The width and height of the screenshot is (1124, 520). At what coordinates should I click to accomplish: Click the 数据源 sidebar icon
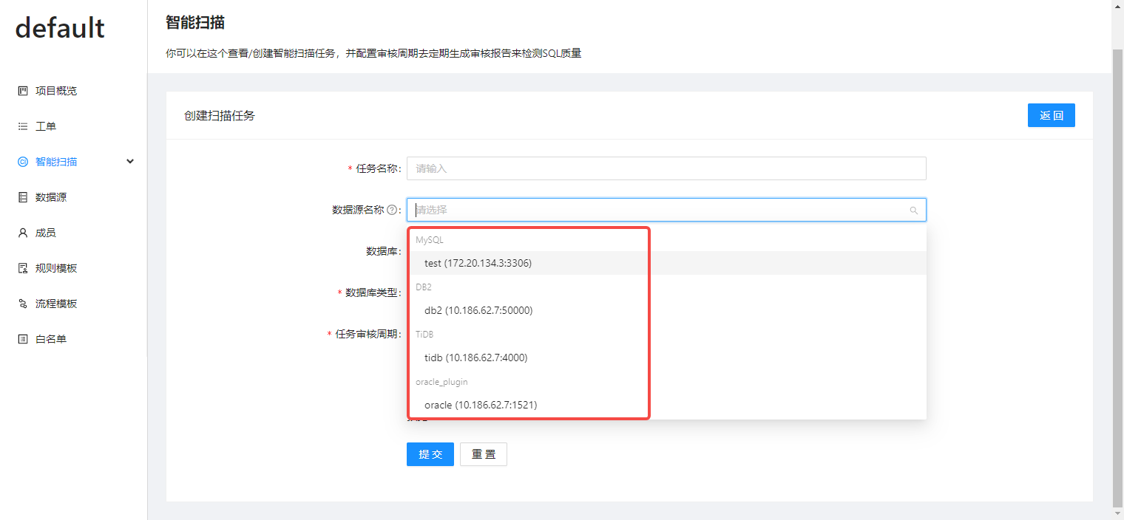click(x=23, y=197)
